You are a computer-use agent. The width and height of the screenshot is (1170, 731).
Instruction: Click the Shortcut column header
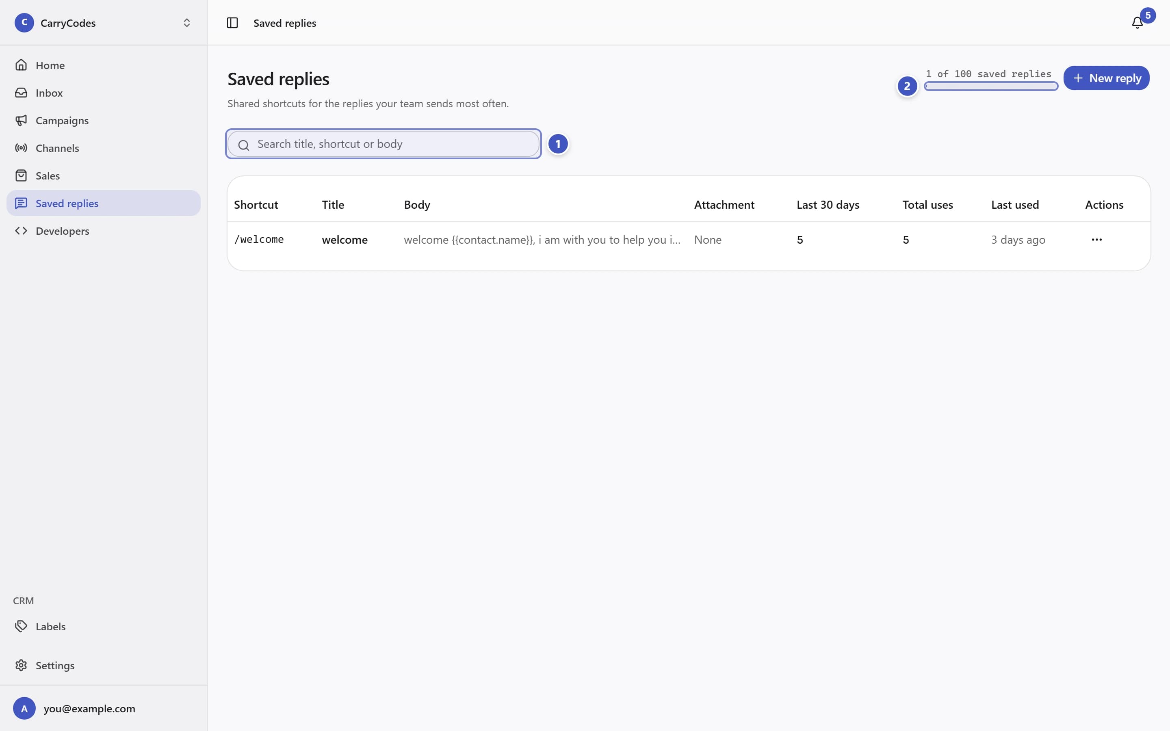click(x=256, y=205)
